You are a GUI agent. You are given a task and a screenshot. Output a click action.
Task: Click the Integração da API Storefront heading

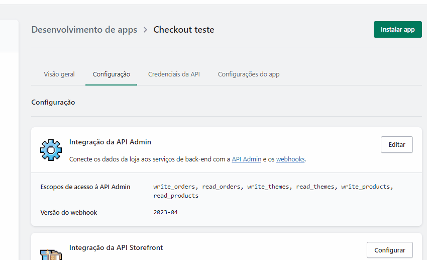point(116,247)
